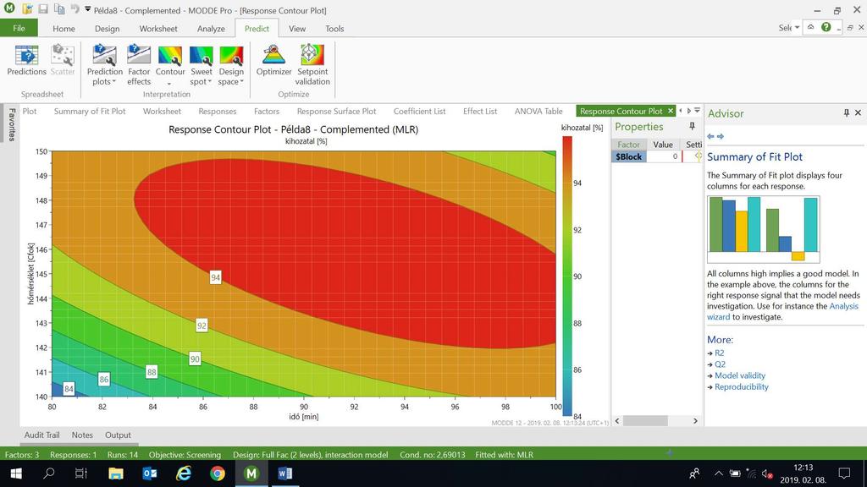Expand the Prediction plots dropdown arrow
The image size is (867, 487).
[114, 82]
